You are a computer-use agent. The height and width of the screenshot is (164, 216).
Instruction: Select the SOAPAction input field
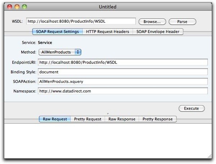(123, 82)
